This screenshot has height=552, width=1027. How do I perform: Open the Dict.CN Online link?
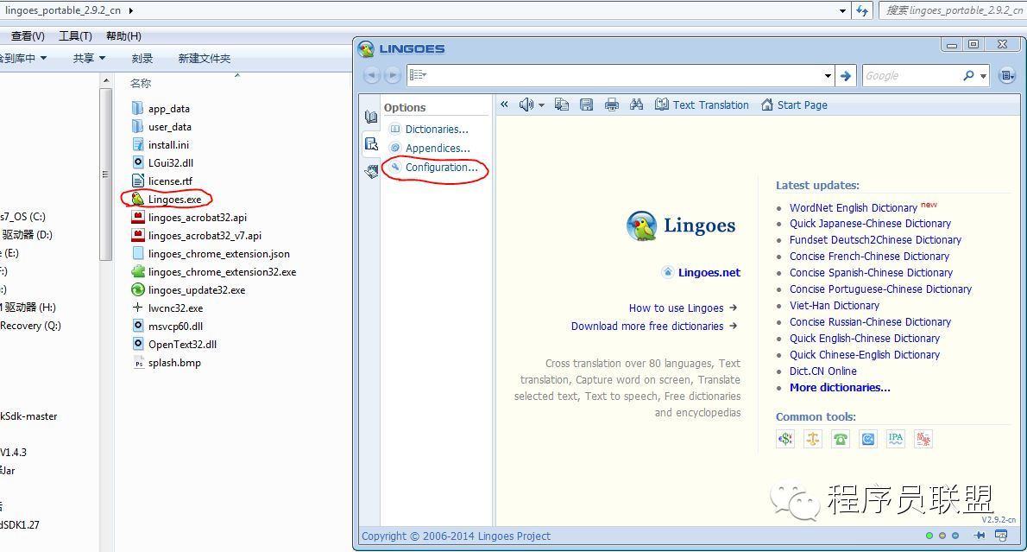(822, 371)
